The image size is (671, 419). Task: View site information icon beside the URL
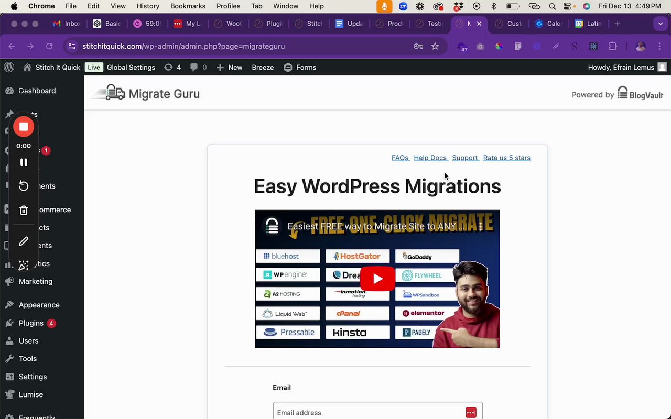72,46
